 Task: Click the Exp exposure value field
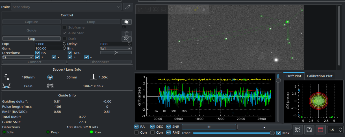[48, 44]
